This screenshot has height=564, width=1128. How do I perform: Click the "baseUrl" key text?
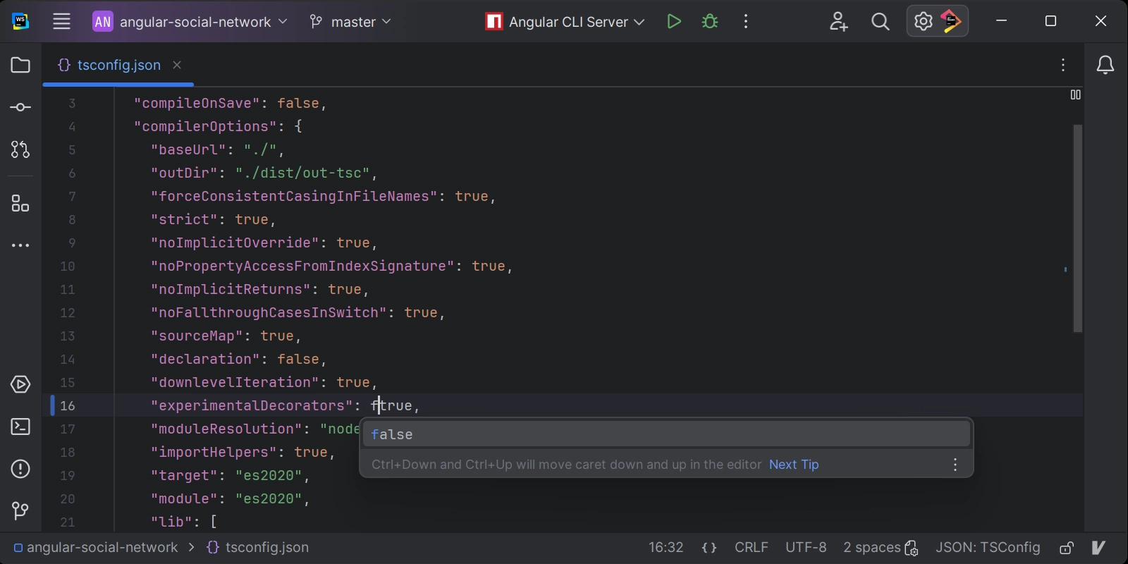pos(188,149)
